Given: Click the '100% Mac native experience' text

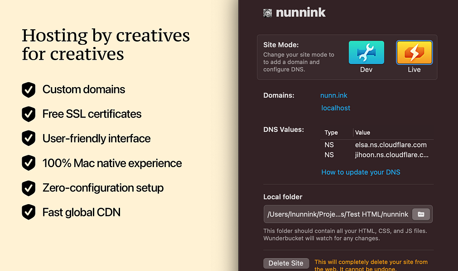Looking at the screenshot, I should pos(112,164).
